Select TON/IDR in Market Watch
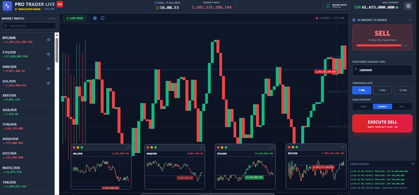The height and width of the screenshot is (195, 419). click(x=27, y=126)
